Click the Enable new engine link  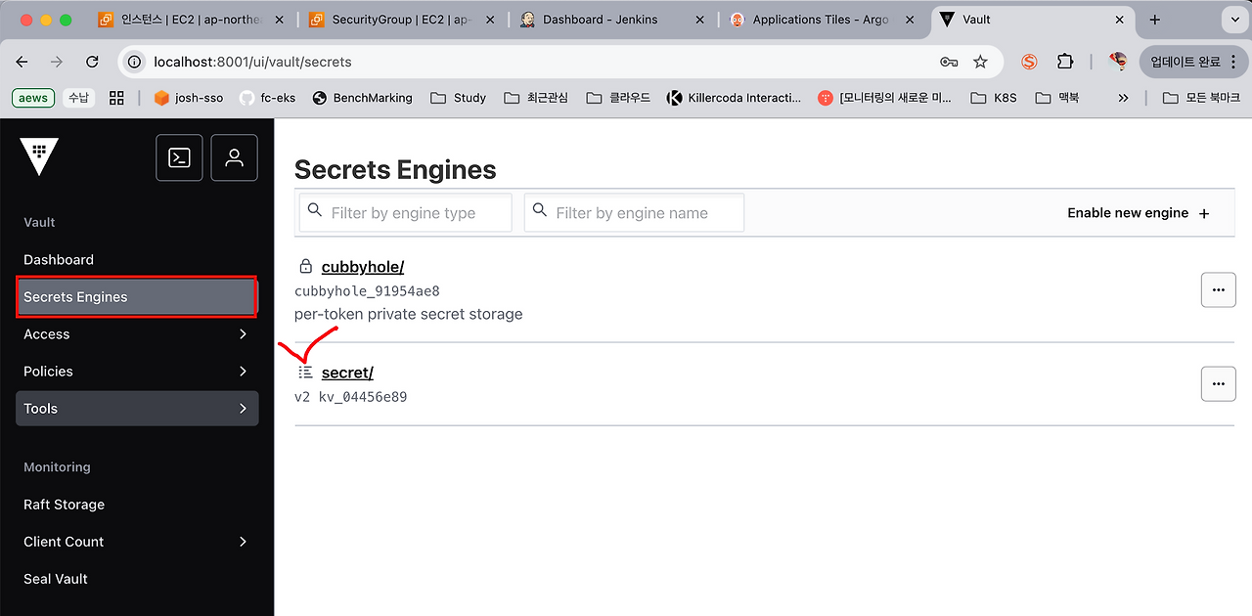[x=1139, y=213]
